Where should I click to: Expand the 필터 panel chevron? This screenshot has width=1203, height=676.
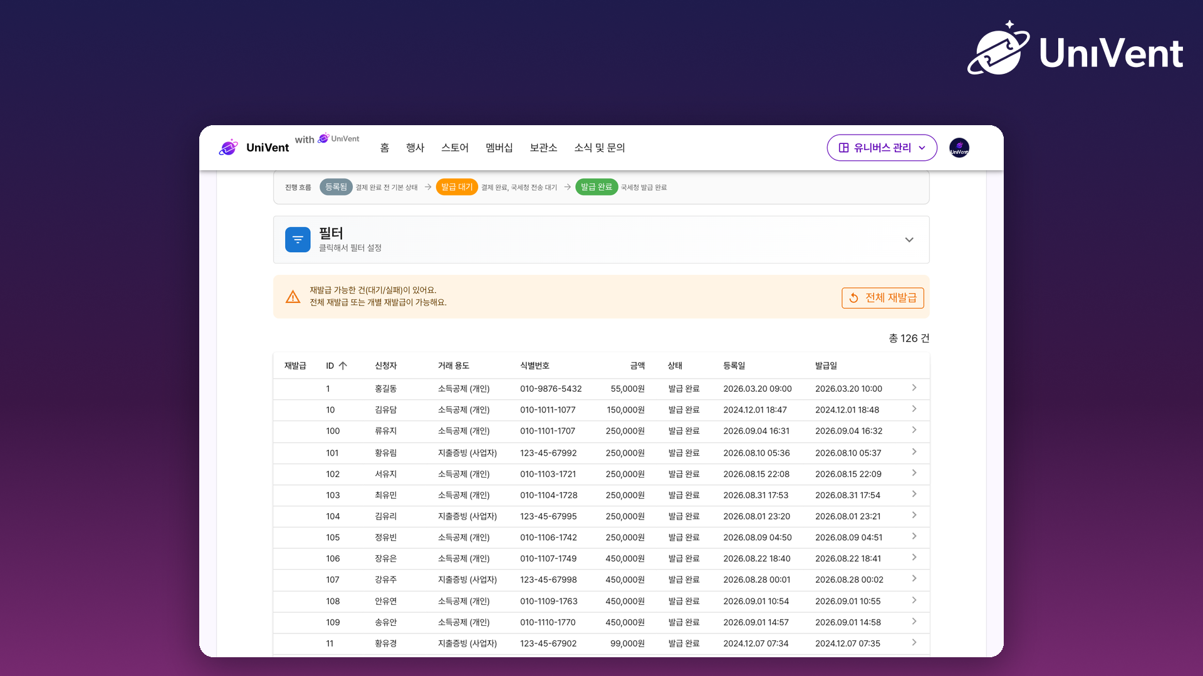coord(909,240)
